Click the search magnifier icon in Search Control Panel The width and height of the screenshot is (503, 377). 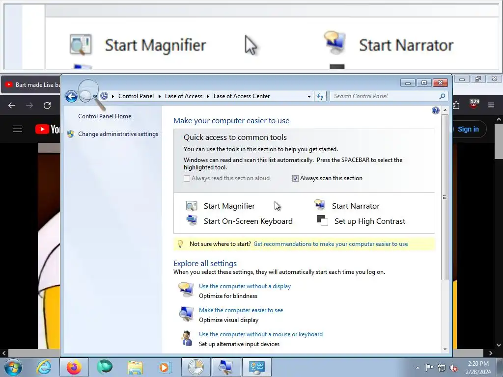pyautogui.click(x=442, y=96)
